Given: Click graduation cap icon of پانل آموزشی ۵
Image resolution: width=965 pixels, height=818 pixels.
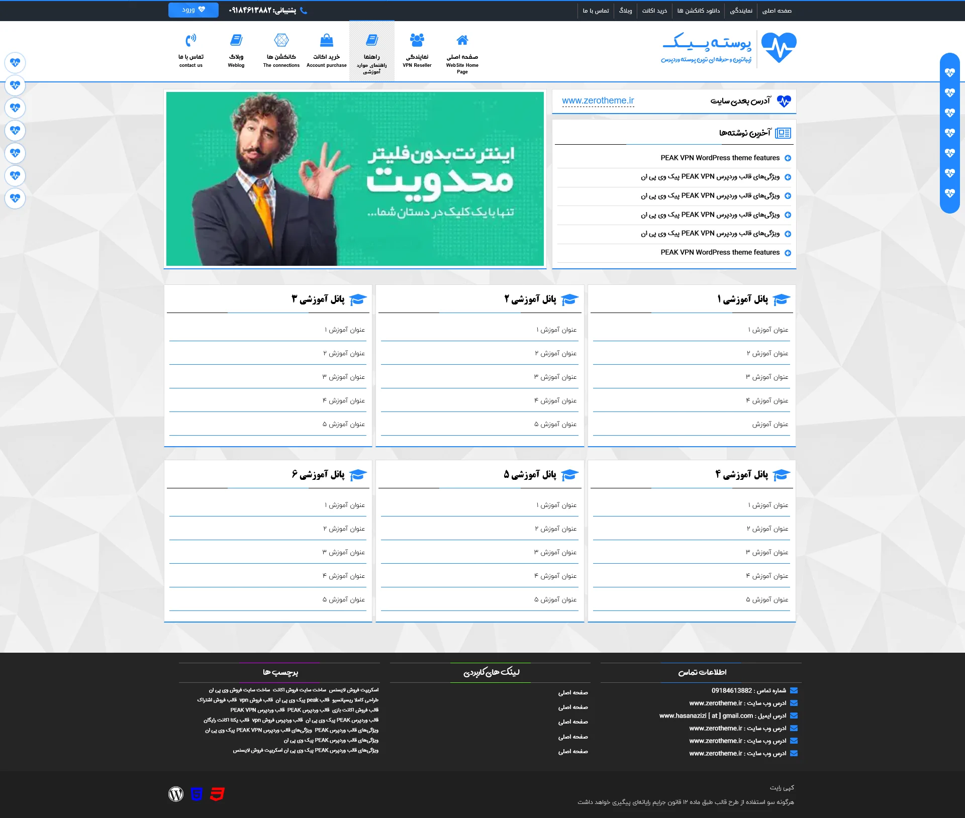Looking at the screenshot, I should pos(569,475).
